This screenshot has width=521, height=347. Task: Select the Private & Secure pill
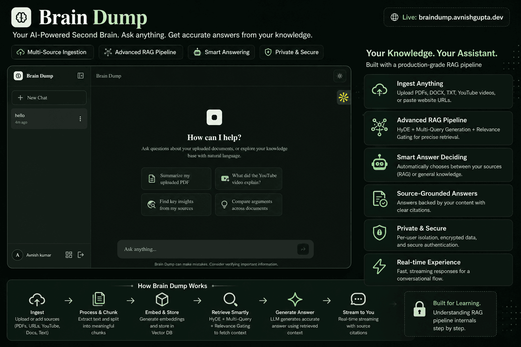[x=291, y=52]
